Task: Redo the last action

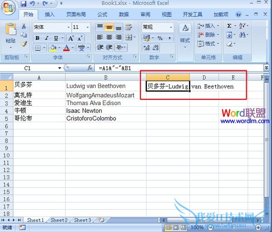Action: coord(45,4)
